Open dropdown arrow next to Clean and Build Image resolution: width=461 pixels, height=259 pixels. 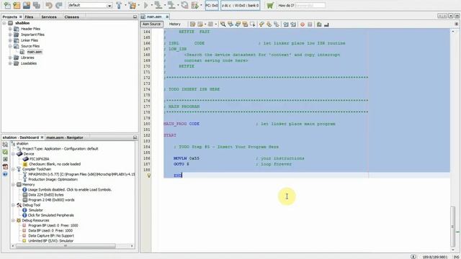pyautogui.click(x=138, y=5)
